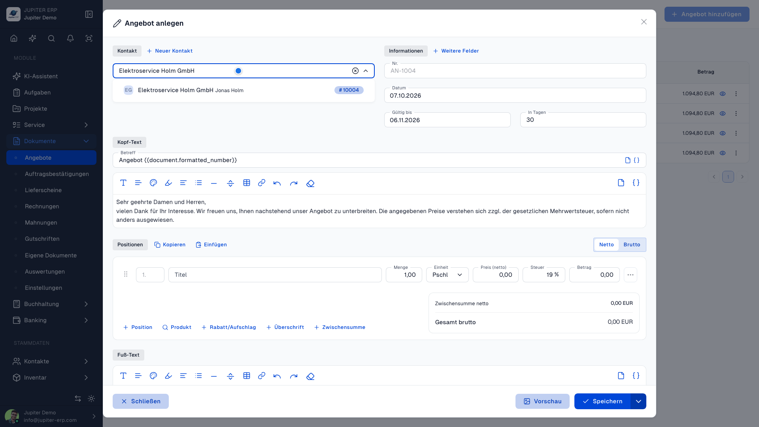Screen dimensions: 759x427
Task: Open the search icon in sidebar
Action: [x=51, y=38]
